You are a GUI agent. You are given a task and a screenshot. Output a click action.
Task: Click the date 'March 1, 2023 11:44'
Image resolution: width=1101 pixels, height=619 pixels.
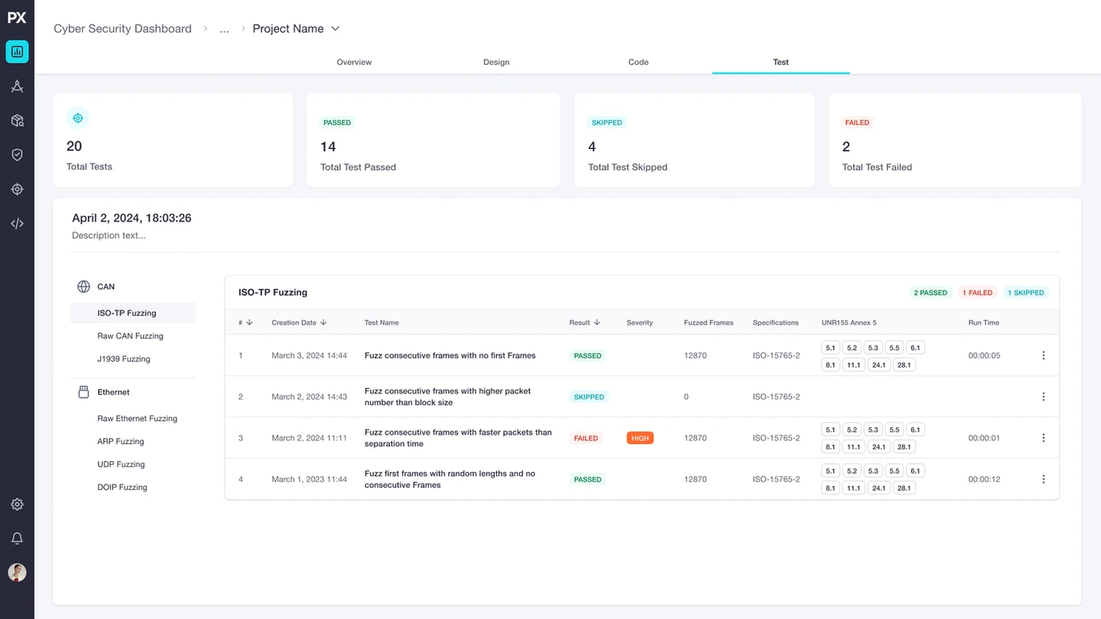tap(309, 479)
